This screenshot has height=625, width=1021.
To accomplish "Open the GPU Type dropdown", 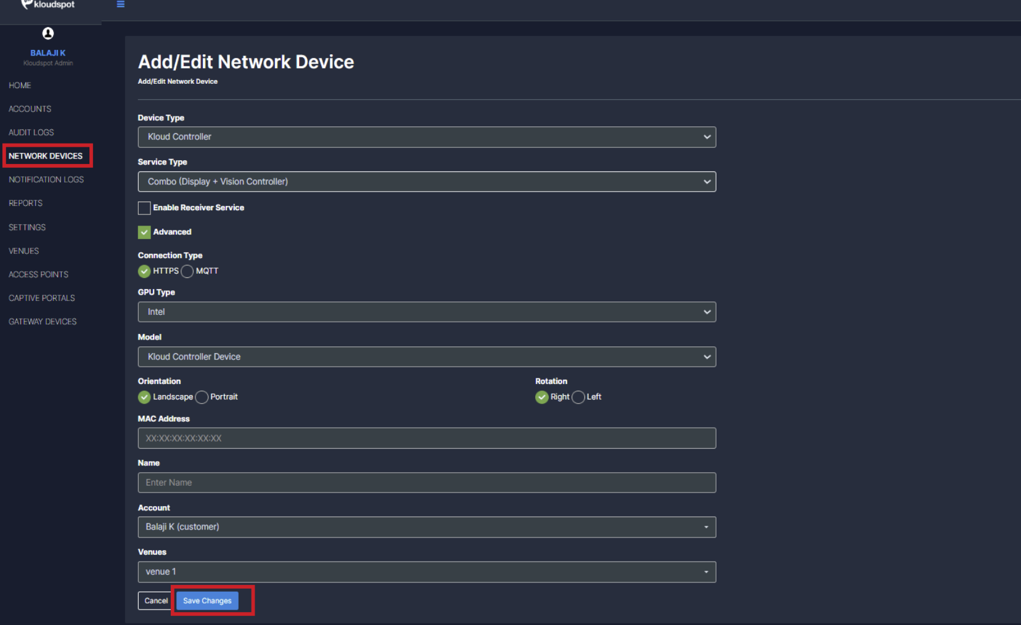I will (x=427, y=312).
